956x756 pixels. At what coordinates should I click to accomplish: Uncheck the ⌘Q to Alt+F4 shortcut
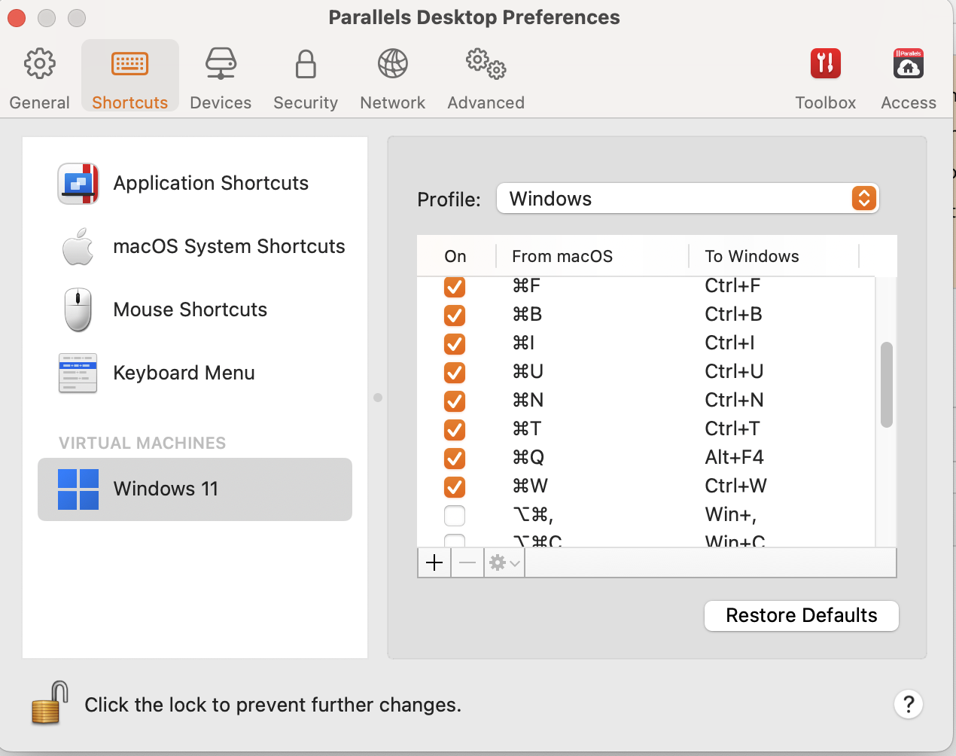(455, 458)
